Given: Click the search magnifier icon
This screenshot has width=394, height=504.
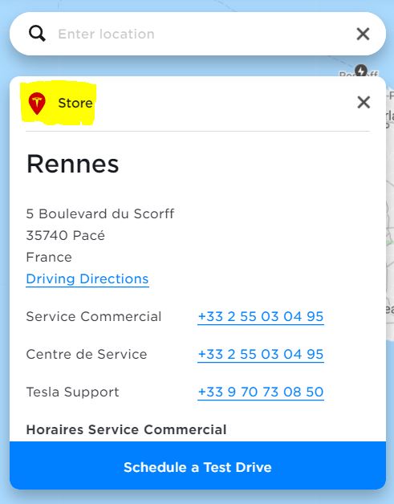Looking at the screenshot, I should (37, 34).
